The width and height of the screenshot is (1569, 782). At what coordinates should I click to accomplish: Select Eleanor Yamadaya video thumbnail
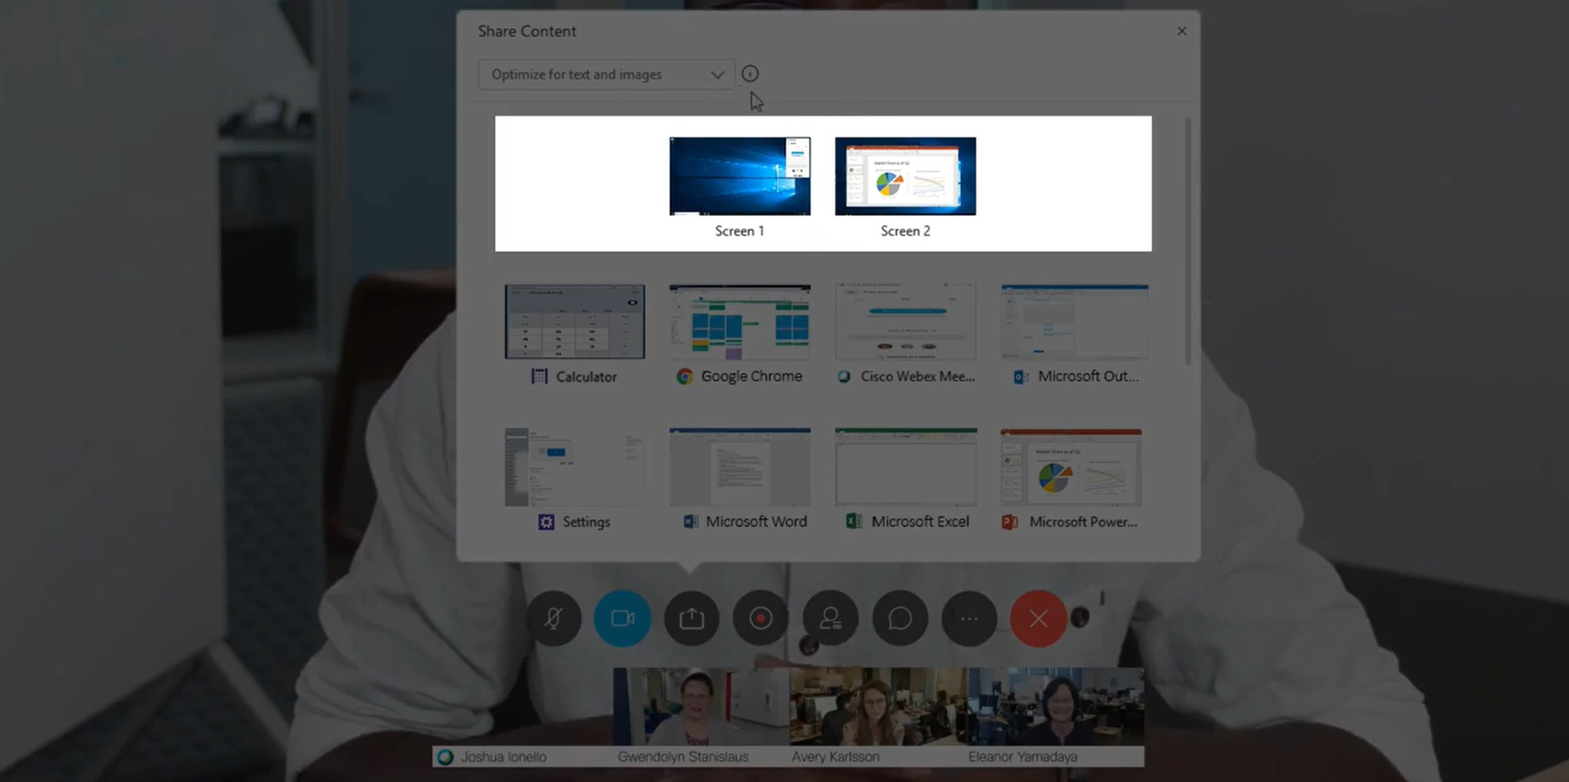(x=1055, y=707)
